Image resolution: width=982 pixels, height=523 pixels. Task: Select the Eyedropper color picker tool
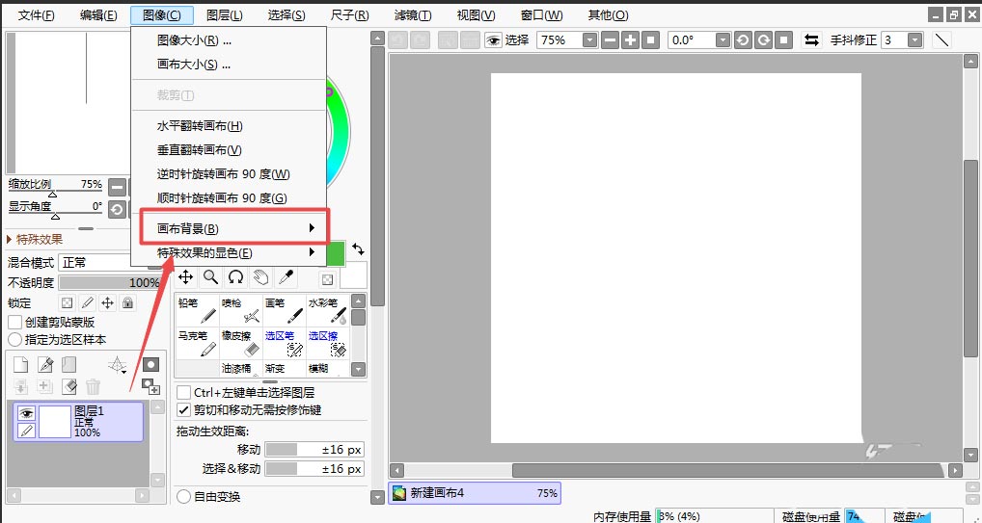(x=286, y=277)
